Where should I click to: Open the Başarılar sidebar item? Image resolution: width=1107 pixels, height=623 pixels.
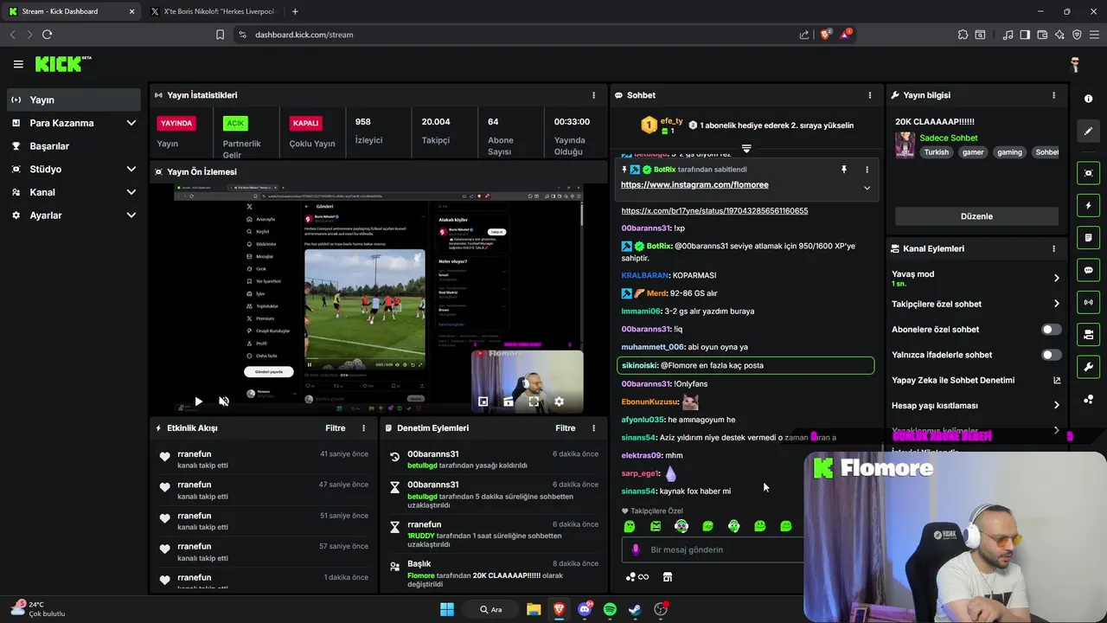(74, 146)
